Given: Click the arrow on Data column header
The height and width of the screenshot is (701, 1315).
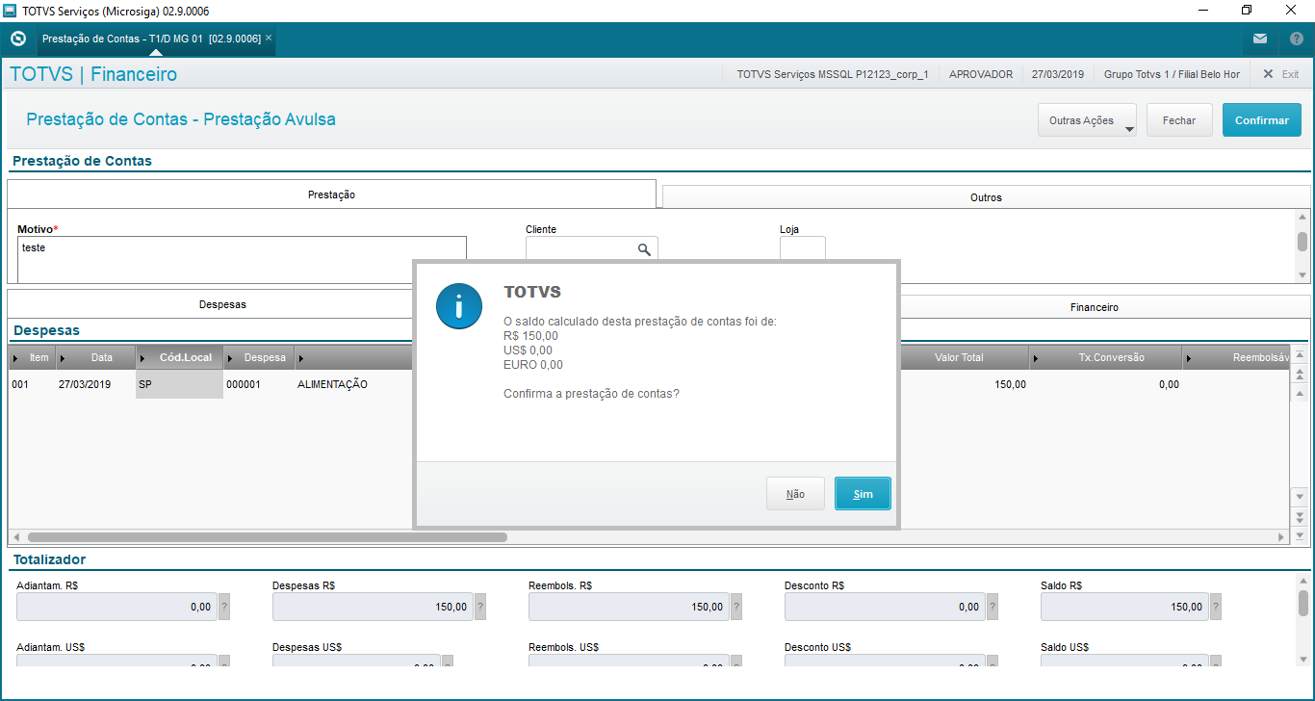Looking at the screenshot, I should (64, 358).
